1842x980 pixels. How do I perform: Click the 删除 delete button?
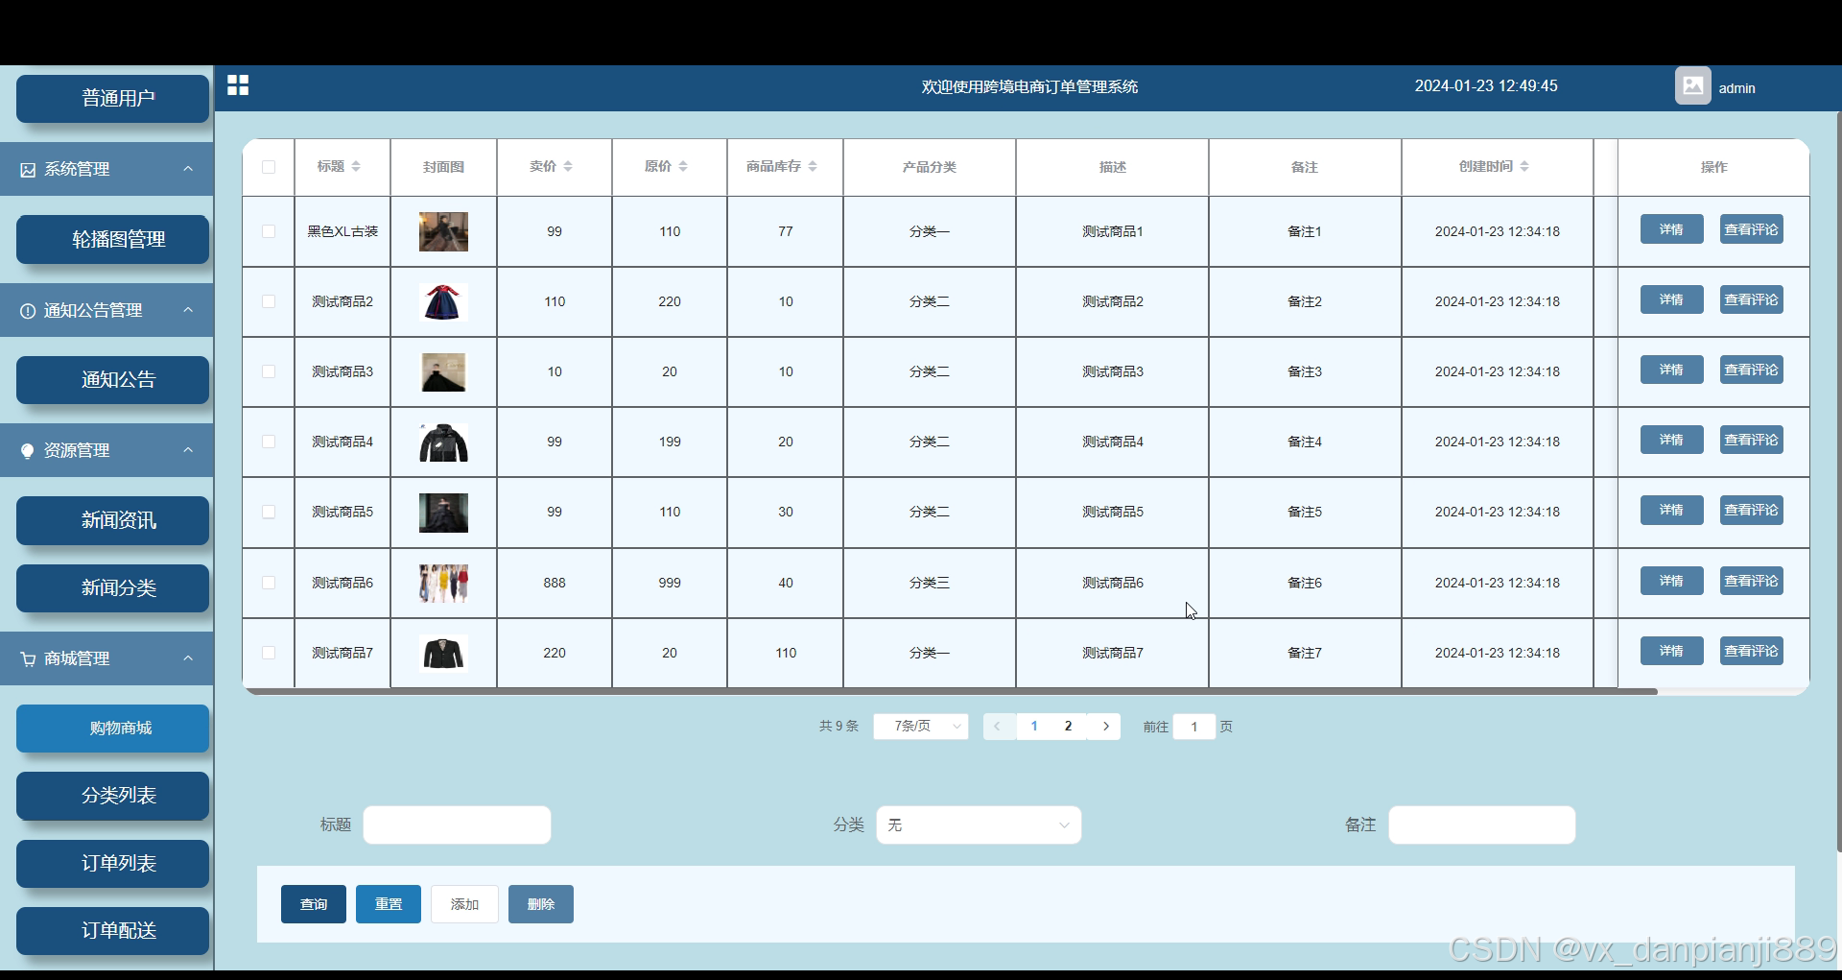[541, 904]
